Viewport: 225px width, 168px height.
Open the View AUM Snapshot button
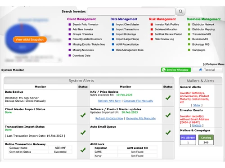pos(30,39)
